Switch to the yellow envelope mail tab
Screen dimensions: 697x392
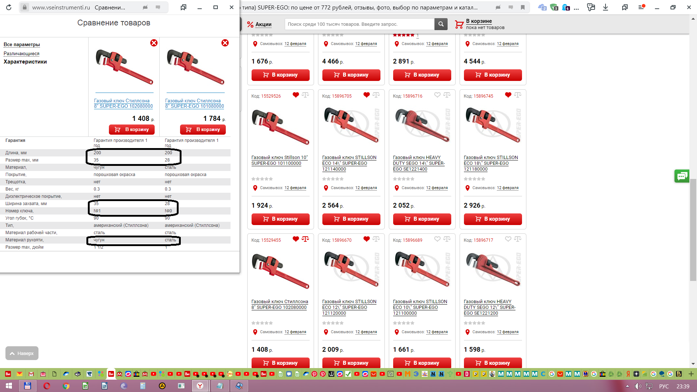point(20,374)
